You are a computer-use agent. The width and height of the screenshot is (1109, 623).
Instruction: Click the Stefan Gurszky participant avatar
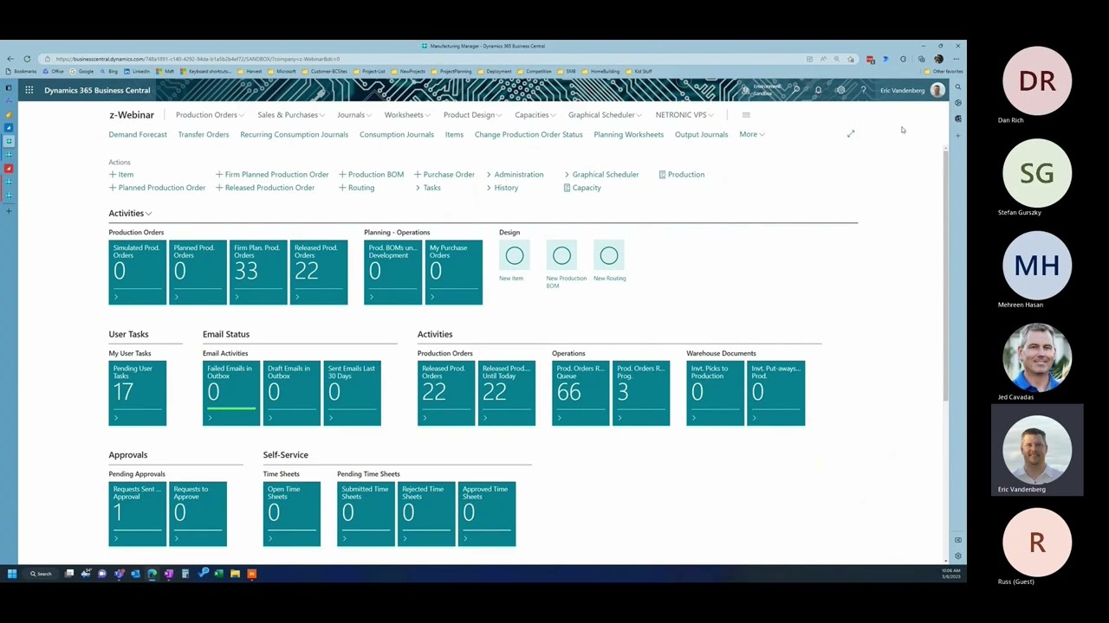tap(1037, 174)
